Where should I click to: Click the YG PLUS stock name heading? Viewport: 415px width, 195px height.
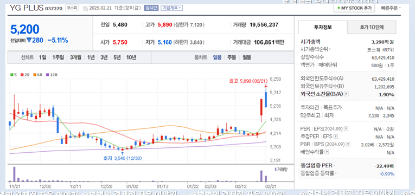pos(27,8)
